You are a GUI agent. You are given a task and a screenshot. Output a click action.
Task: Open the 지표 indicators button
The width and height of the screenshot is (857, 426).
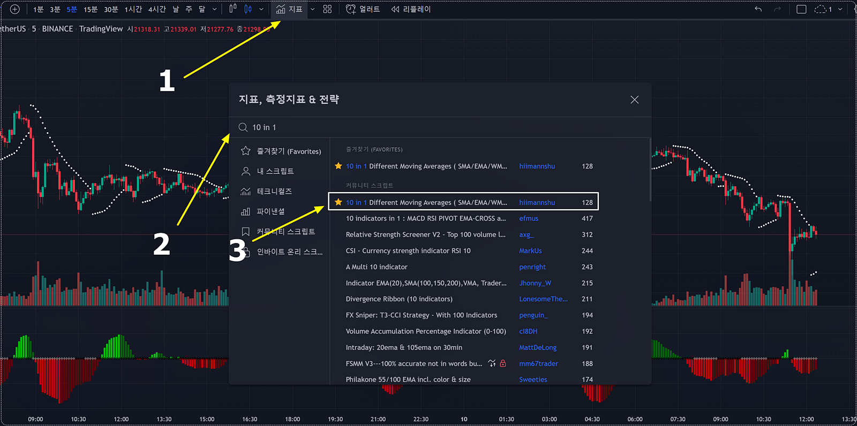pos(289,9)
